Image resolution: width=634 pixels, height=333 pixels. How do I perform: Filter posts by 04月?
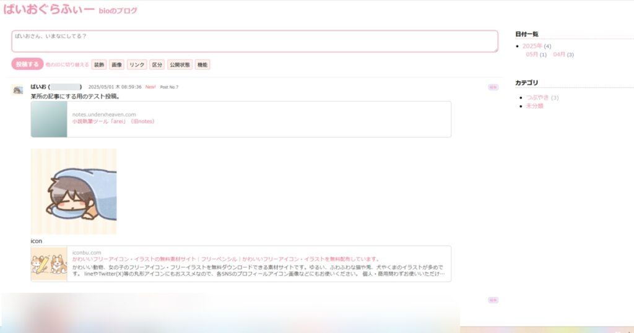pyautogui.click(x=559, y=54)
